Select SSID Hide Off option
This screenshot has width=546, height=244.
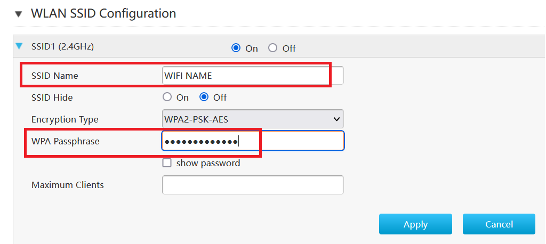[204, 97]
